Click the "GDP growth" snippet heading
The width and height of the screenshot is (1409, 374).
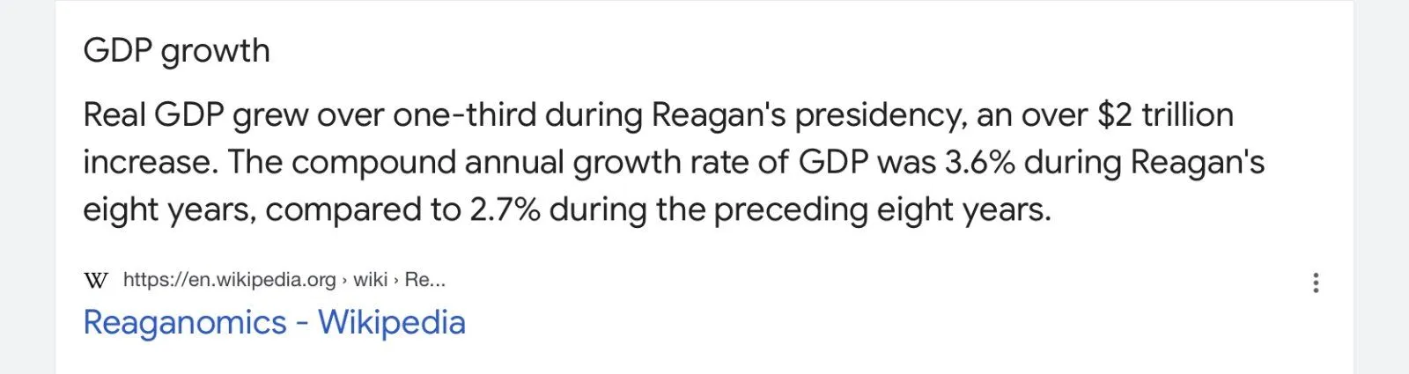tap(176, 50)
